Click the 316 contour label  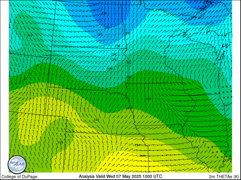pos(142,156)
